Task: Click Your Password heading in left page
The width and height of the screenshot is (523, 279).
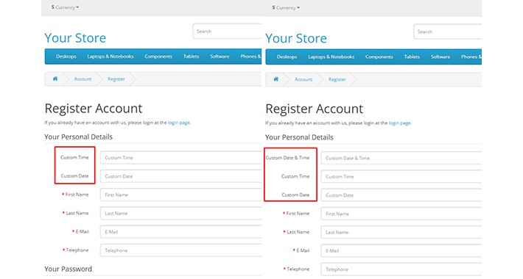Action: click(68, 269)
